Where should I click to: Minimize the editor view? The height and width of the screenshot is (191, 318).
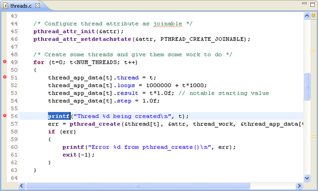(x=304, y=3)
